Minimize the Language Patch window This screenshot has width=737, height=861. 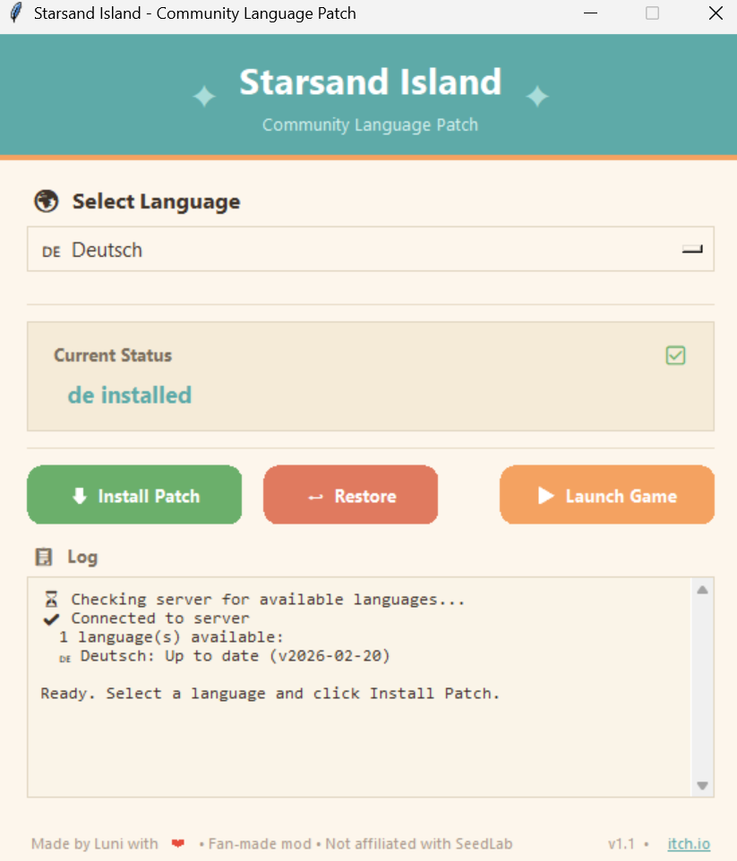coord(589,13)
